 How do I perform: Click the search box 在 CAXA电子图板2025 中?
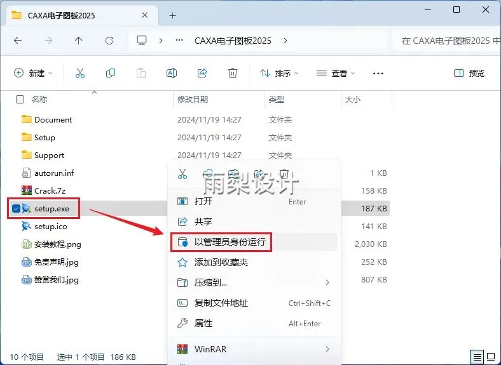click(x=447, y=41)
